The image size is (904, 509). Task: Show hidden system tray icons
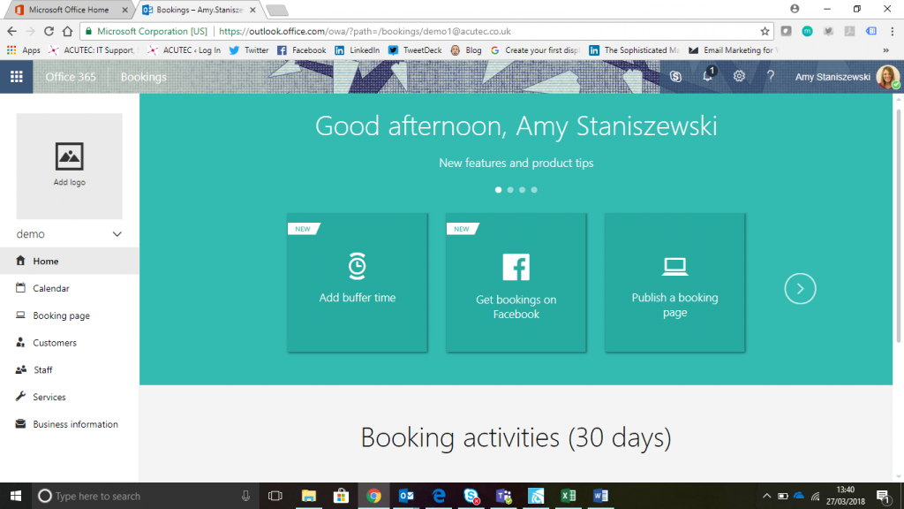click(x=766, y=496)
